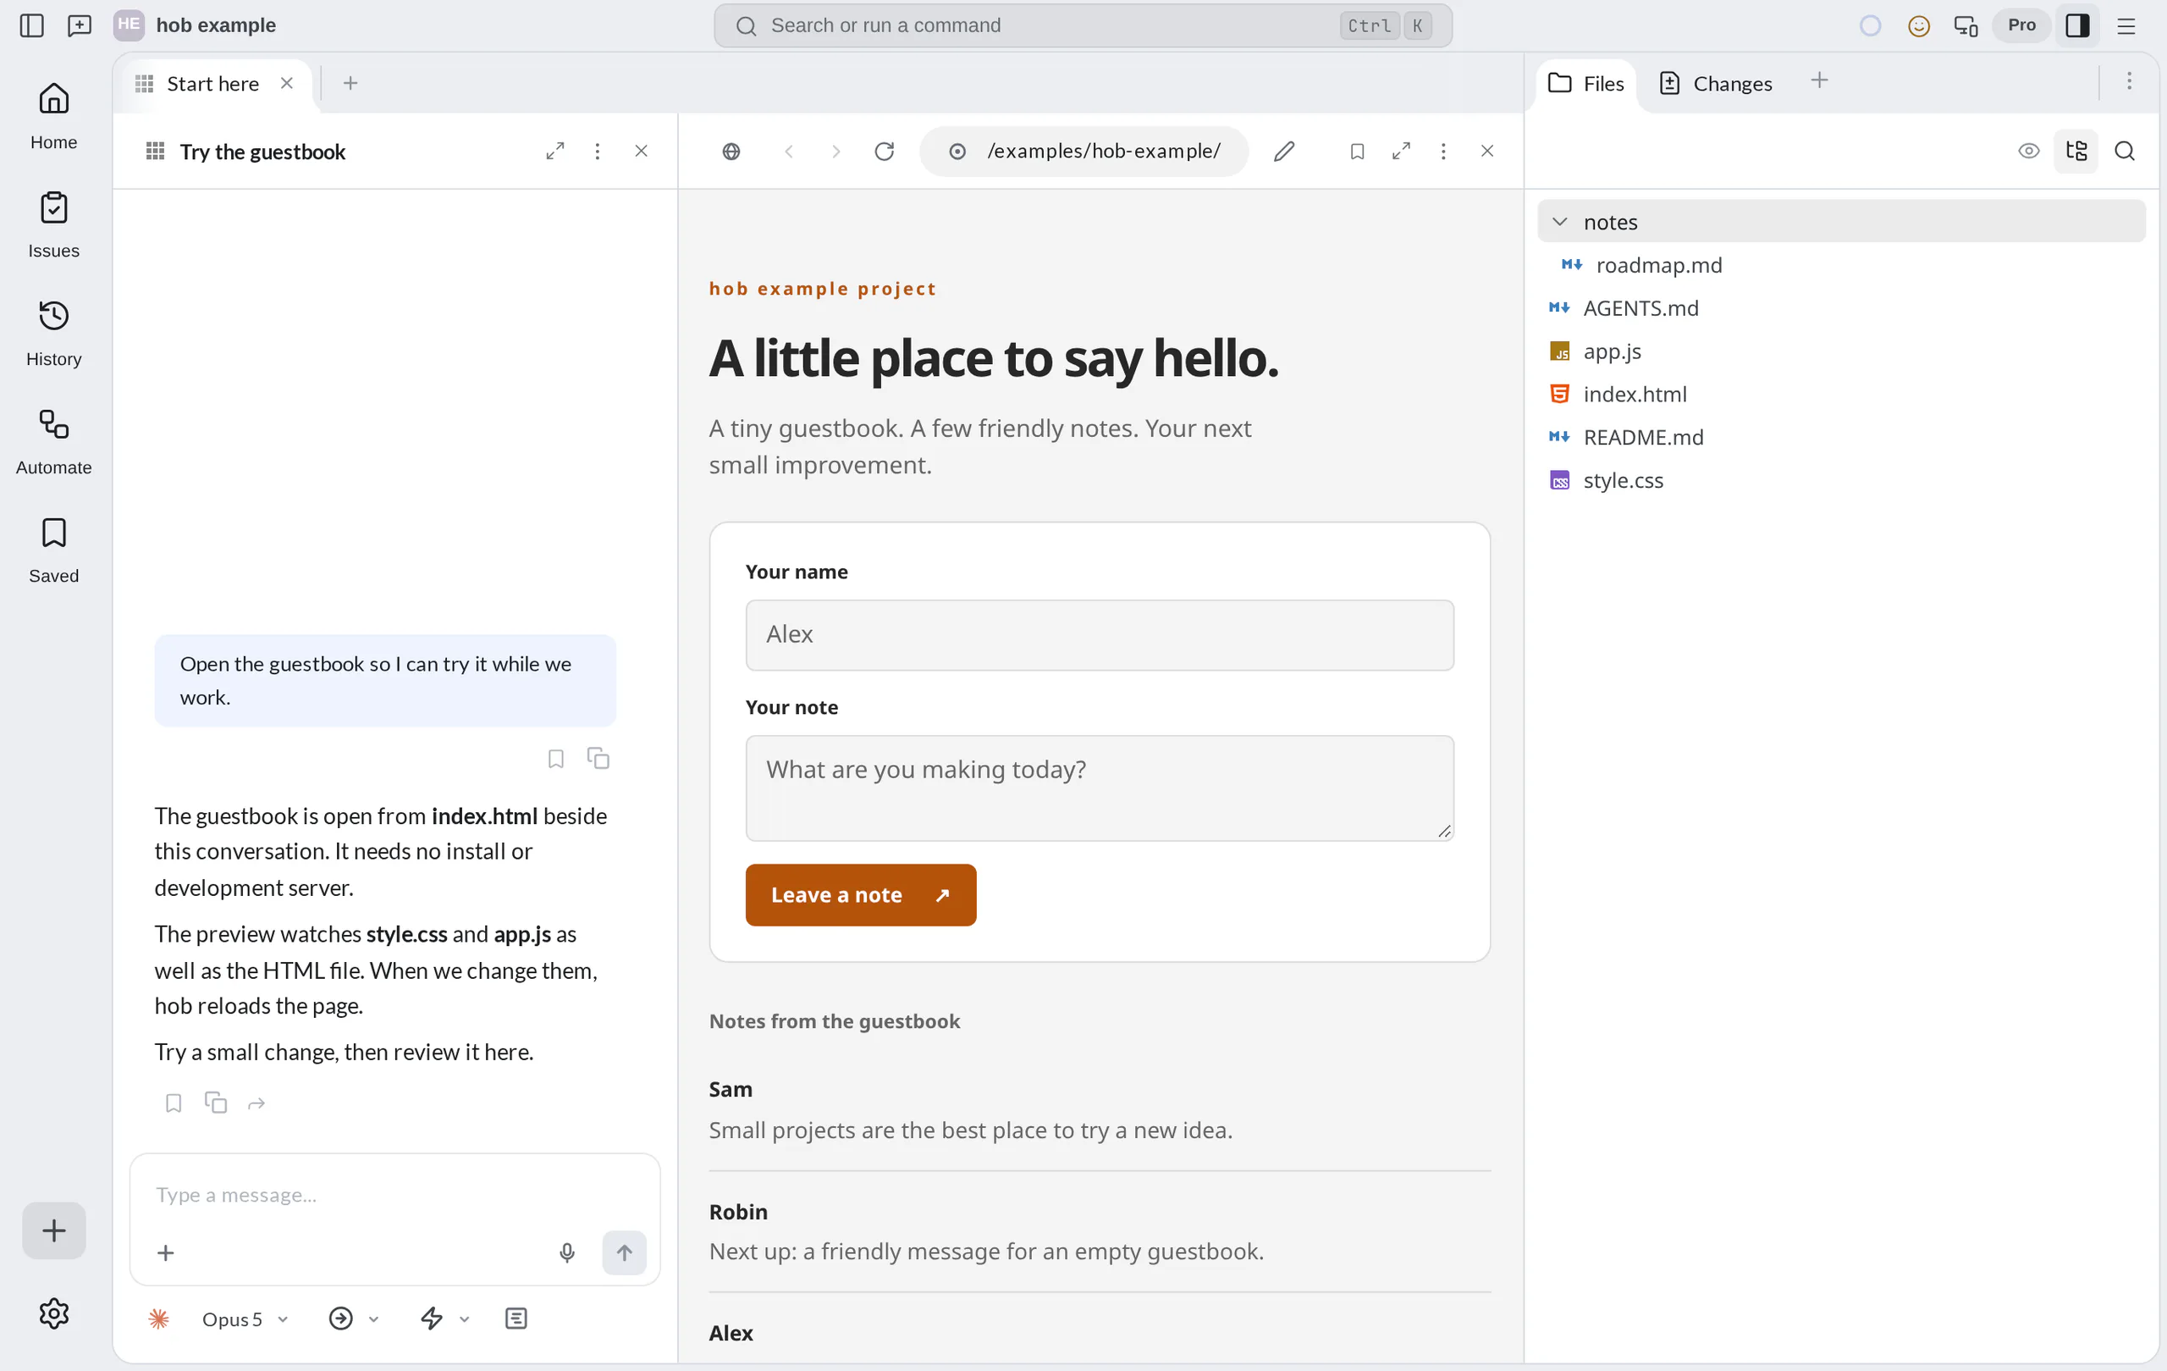This screenshot has width=2167, height=1371.
Task: Open the Issues section
Action: pos(54,225)
